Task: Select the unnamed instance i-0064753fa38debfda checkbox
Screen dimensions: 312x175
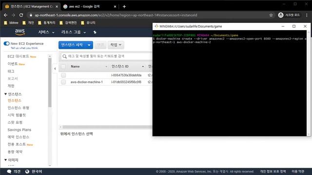Action: (63, 75)
